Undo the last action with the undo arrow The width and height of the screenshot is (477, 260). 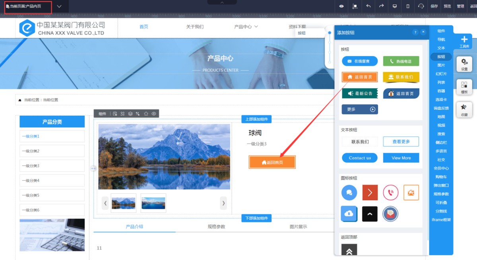point(368,6)
